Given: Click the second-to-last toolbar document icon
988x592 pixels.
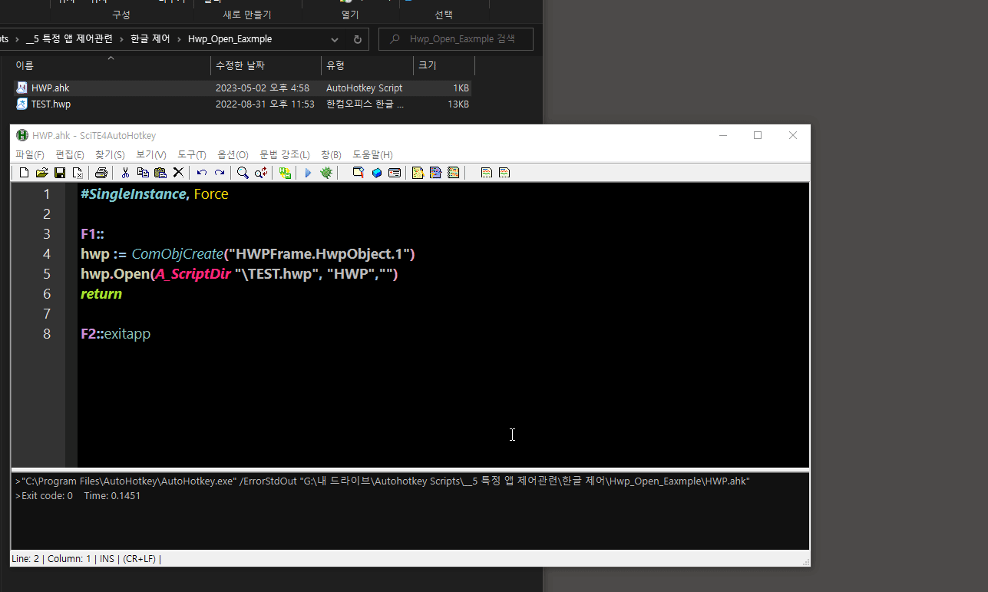Looking at the screenshot, I should tap(486, 173).
